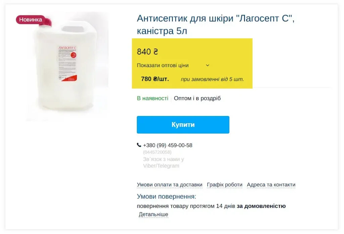
Task: Click the В наявності availability label
Action: coord(153,99)
